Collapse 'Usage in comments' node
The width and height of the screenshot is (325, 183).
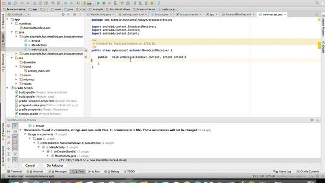point(25,134)
